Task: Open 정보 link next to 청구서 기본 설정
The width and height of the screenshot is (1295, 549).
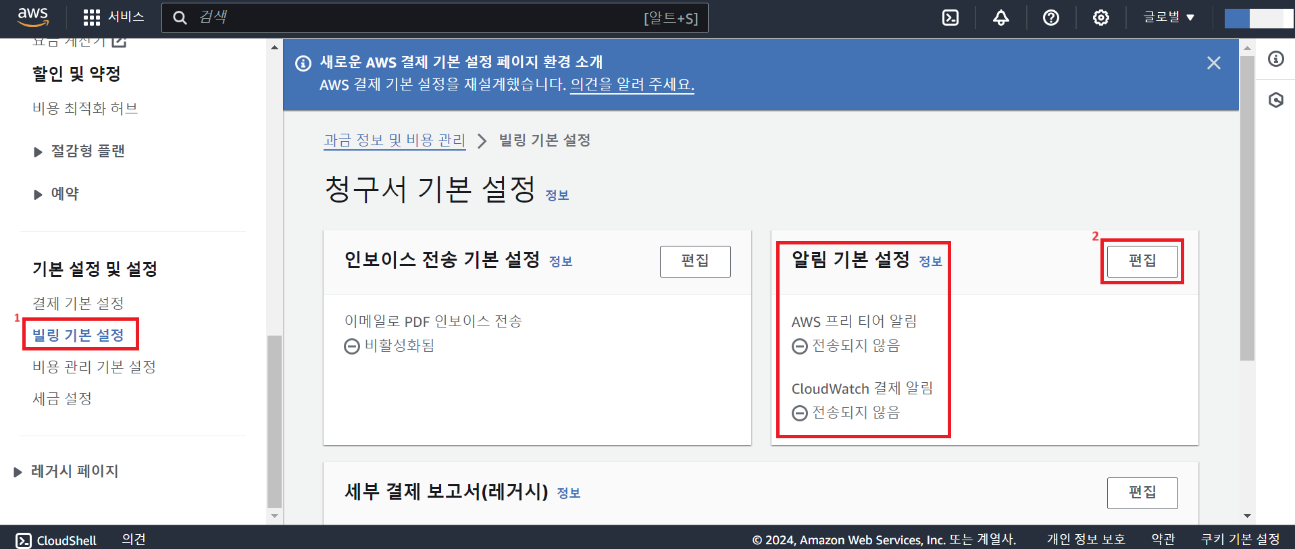Action: [x=557, y=195]
